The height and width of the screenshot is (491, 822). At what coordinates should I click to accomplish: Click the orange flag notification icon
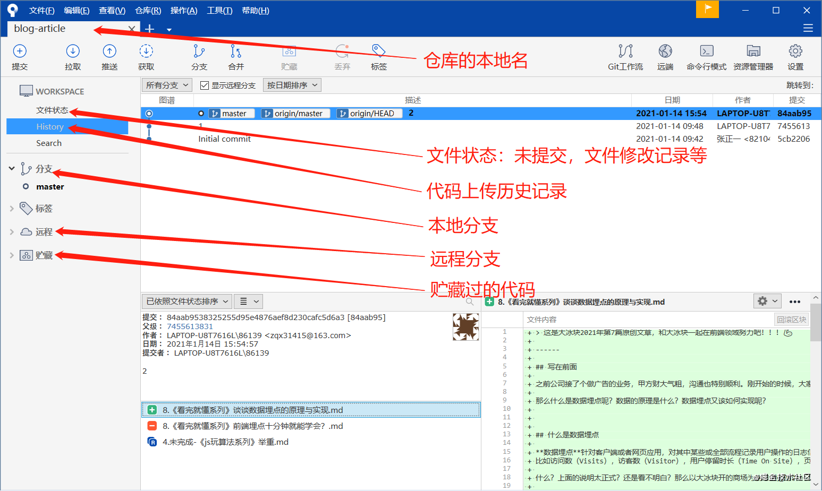point(707,9)
